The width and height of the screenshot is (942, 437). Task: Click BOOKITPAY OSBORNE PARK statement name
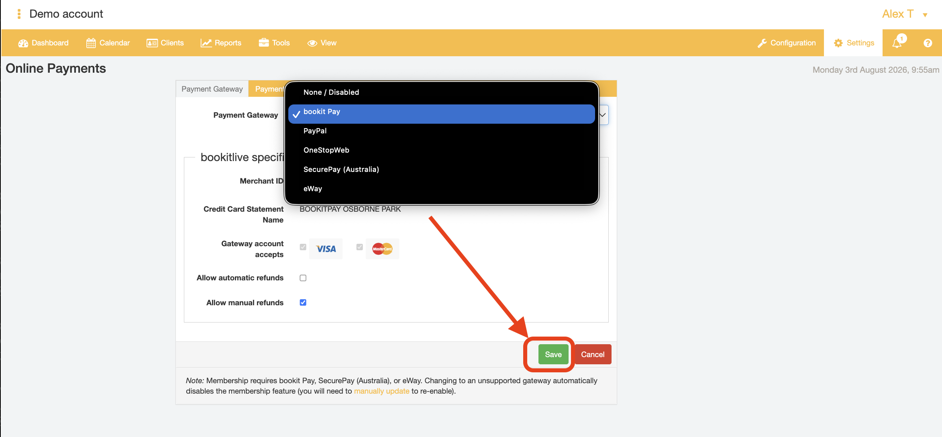[x=350, y=209]
